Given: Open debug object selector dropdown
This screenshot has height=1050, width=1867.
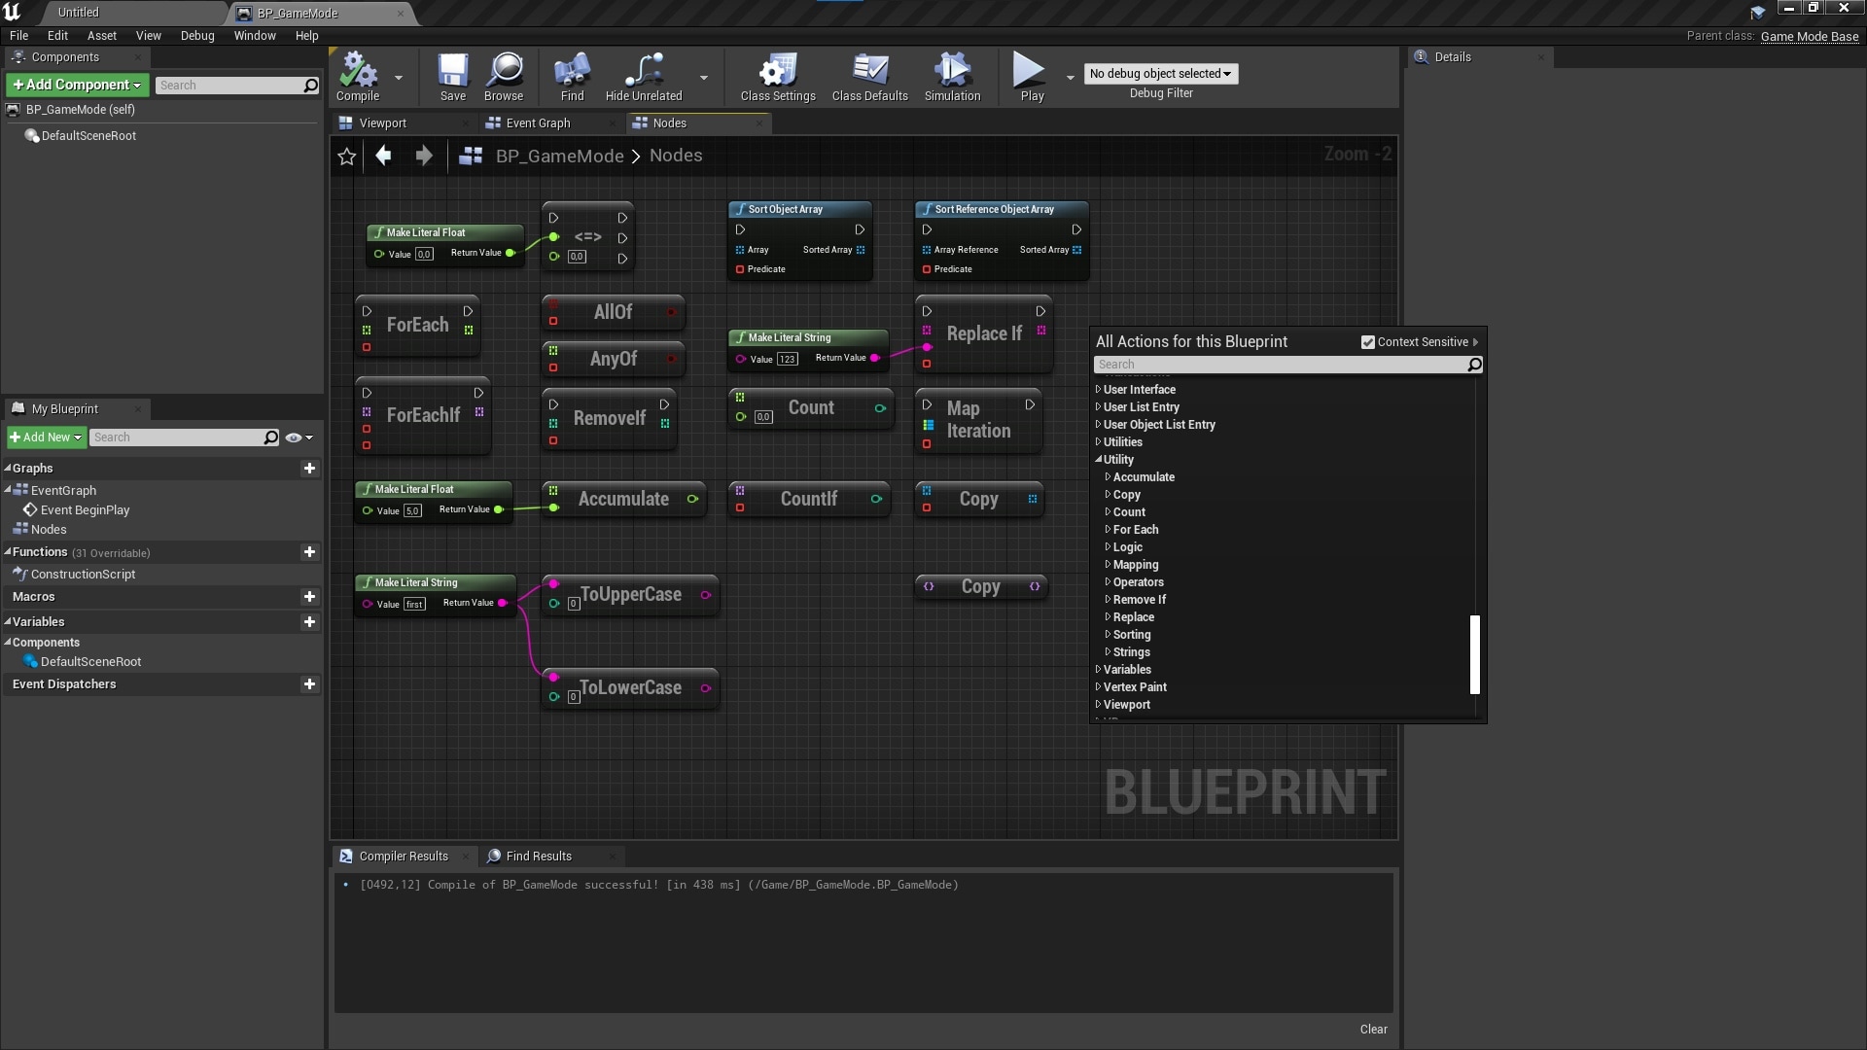Looking at the screenshot, I should [1161, 74].
